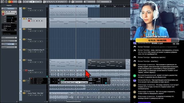Click the Punch In/Out option on transport
184x103 pixels.
[40, 79]
